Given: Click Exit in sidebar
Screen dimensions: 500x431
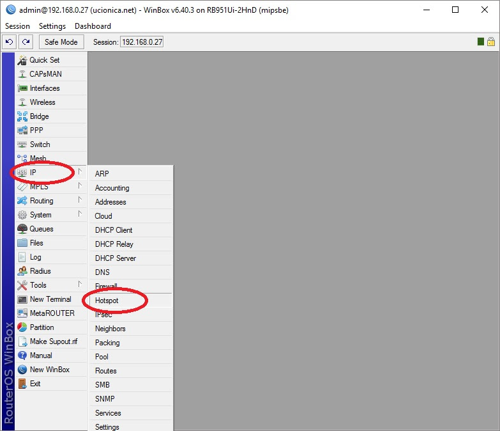Looking at the screenshot, I should [x=51, y=384].
